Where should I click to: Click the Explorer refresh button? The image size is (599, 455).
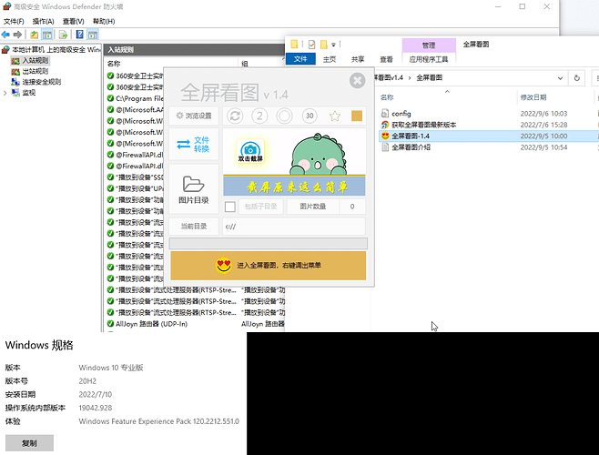pos(577,78)
